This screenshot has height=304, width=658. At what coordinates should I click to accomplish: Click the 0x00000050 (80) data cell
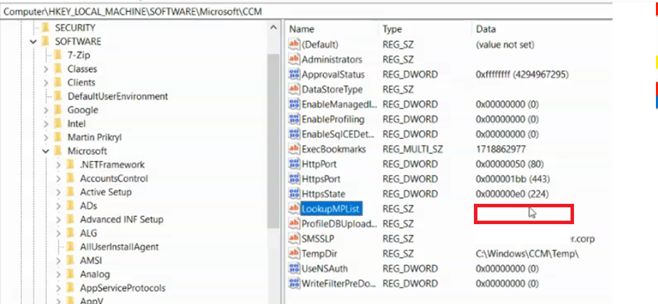tap(510, 164)
